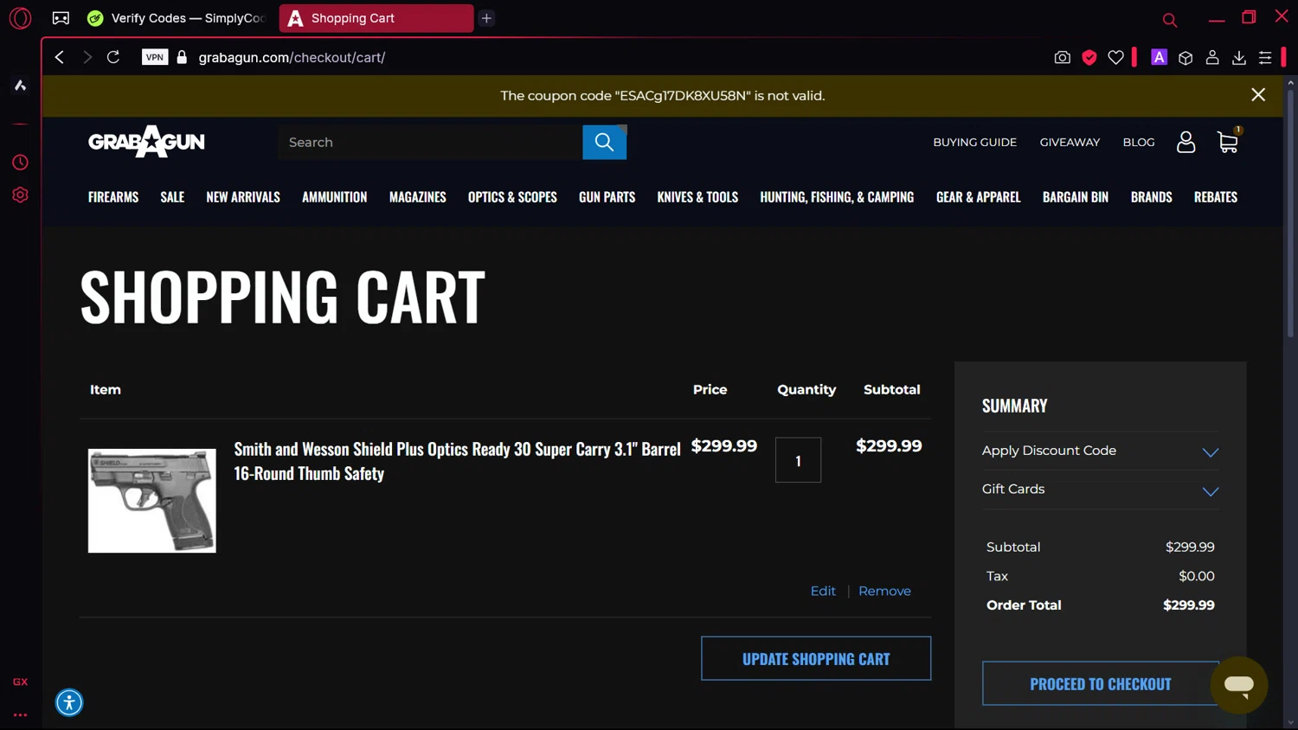Open the BUYING GUIDE link

(x=974, y=142)
